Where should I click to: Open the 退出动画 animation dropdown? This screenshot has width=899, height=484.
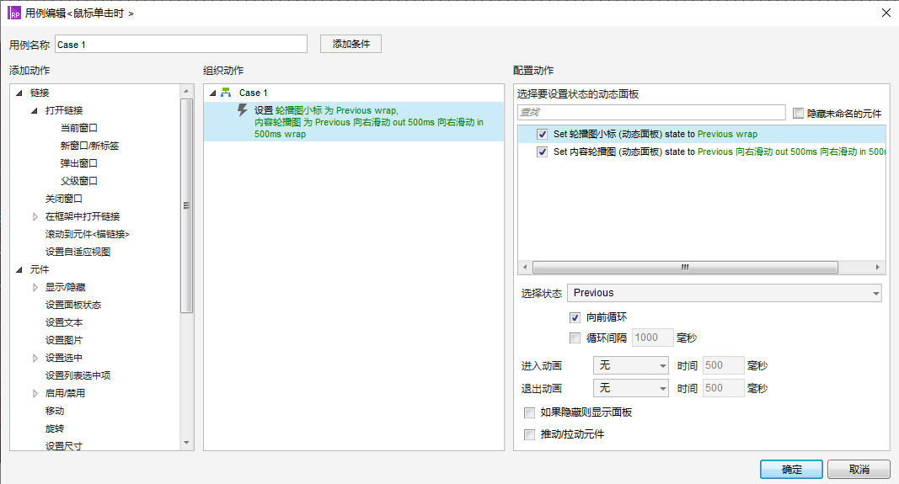point(631,388)
